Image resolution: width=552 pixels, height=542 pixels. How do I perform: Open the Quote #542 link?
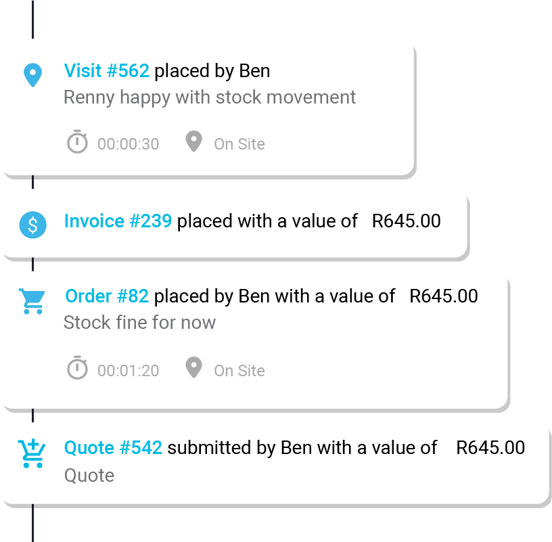click(113, 447)
